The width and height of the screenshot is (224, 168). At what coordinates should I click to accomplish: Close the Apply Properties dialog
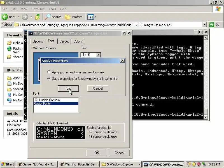tap(122, 61)
